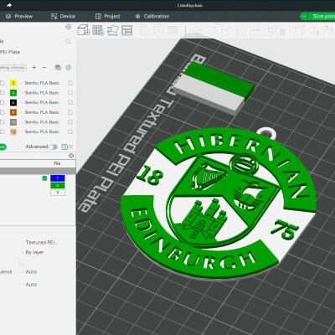
Task: Select the green and white bar object
Action: pyautogui.click(x=214, y=87)
